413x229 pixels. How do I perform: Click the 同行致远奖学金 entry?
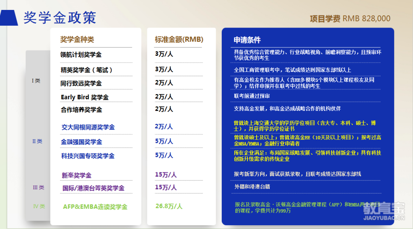81,83
